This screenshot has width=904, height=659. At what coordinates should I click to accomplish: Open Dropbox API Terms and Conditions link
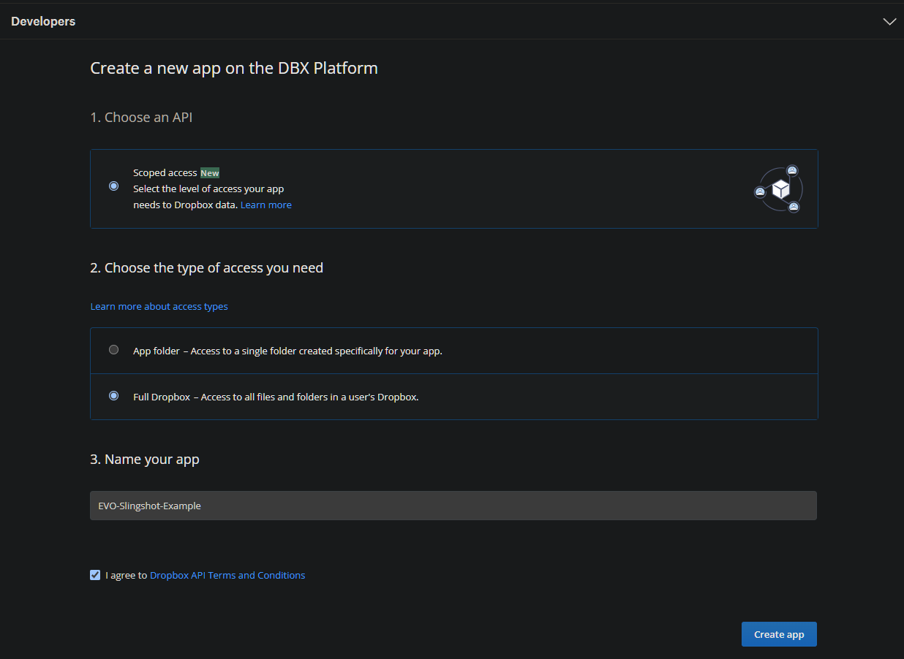(x=227, y=576)
